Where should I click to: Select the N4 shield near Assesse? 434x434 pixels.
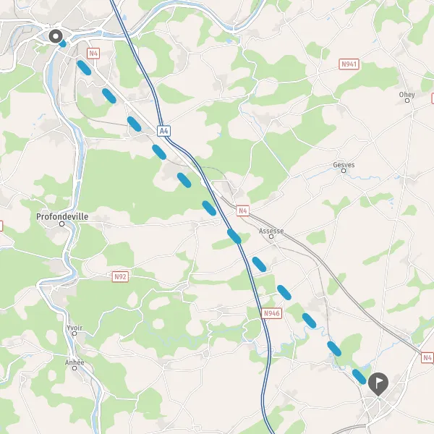243,211
